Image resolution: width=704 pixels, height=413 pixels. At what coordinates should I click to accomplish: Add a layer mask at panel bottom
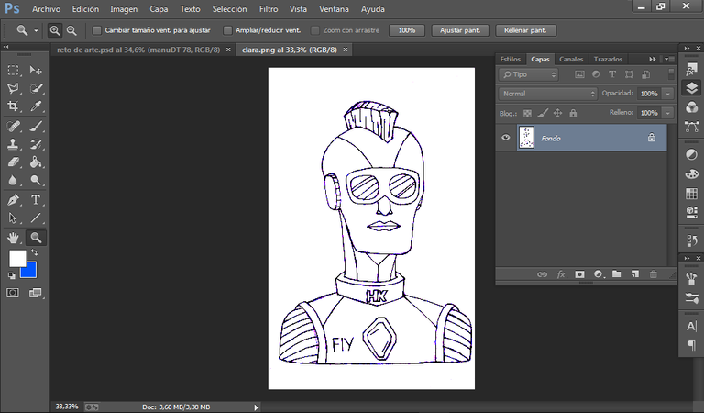point(579,274)
